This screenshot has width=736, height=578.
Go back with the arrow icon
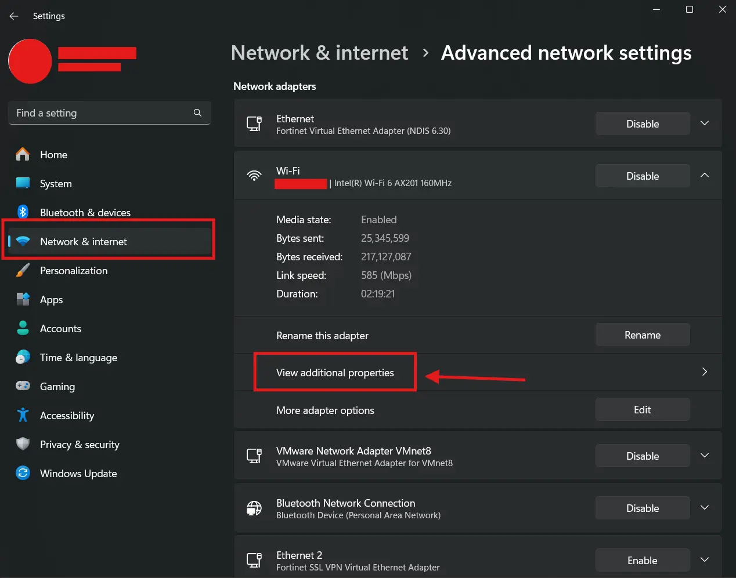pyautogui.click(x=14, y=16)
